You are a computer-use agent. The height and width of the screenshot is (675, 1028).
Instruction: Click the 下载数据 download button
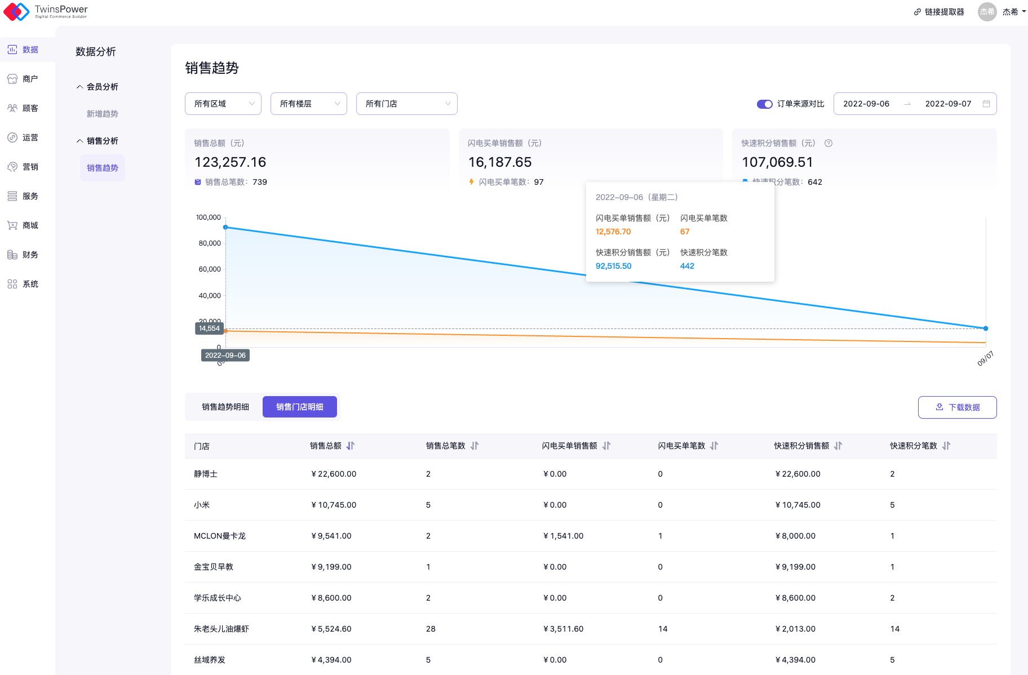[x=957, y=407]
